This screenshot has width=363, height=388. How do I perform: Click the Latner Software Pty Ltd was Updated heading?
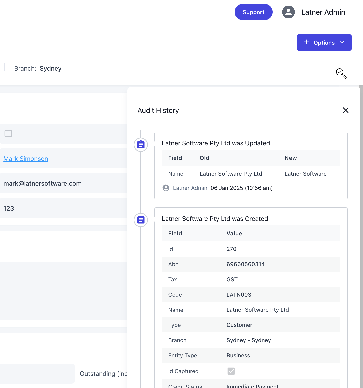(216, 143)
